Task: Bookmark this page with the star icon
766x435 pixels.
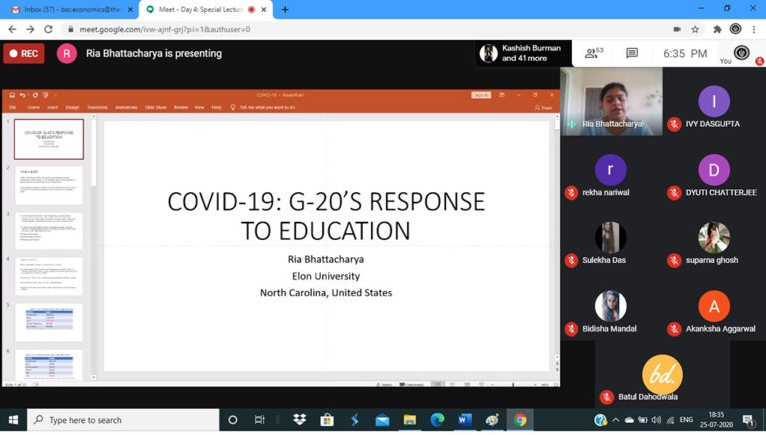Action: 695,29
